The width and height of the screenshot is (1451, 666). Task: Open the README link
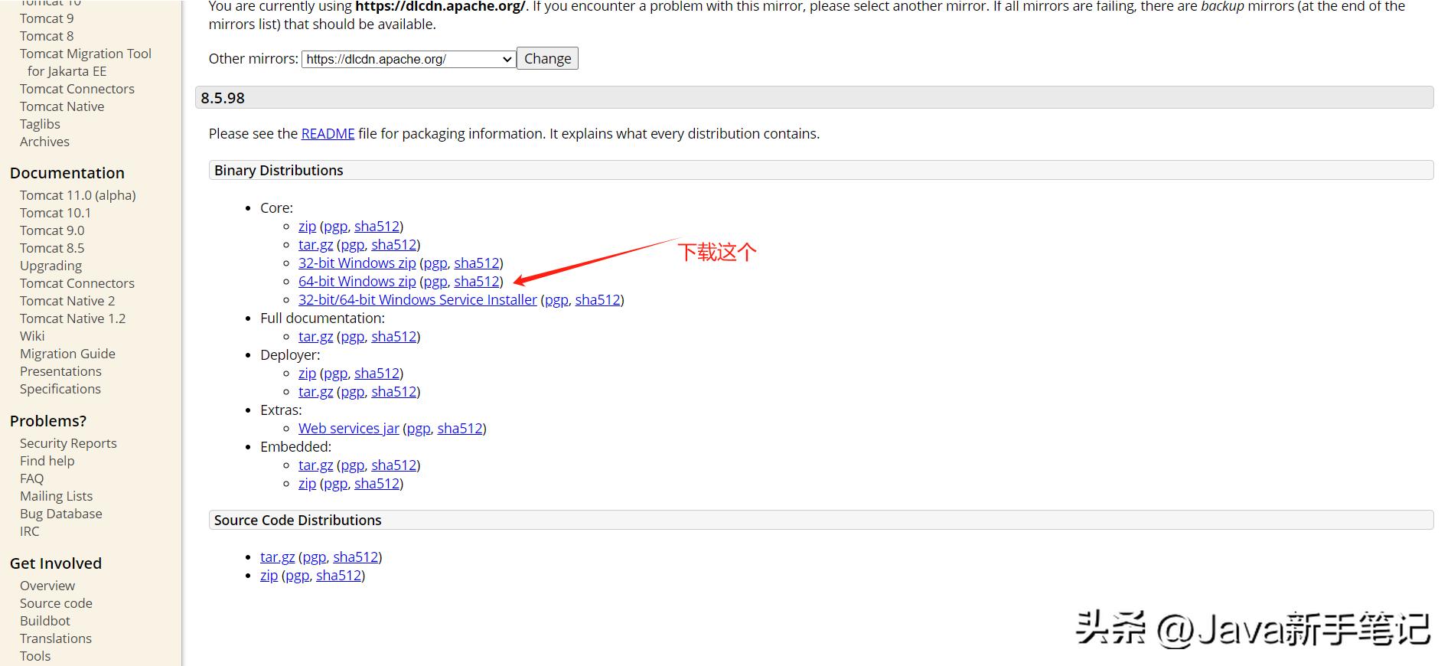(328, 134)
